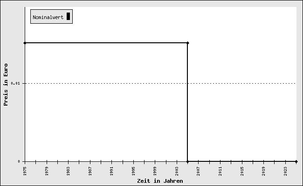
Task: Click the 2023 x-axis label
Action: tap(286, 171)
